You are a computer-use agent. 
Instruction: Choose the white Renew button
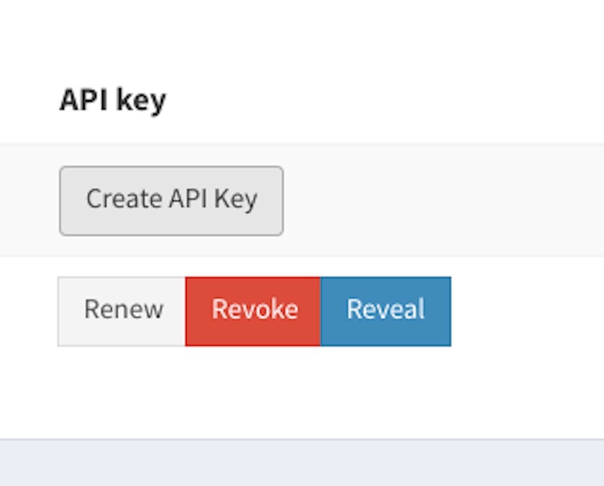point(122,311)
